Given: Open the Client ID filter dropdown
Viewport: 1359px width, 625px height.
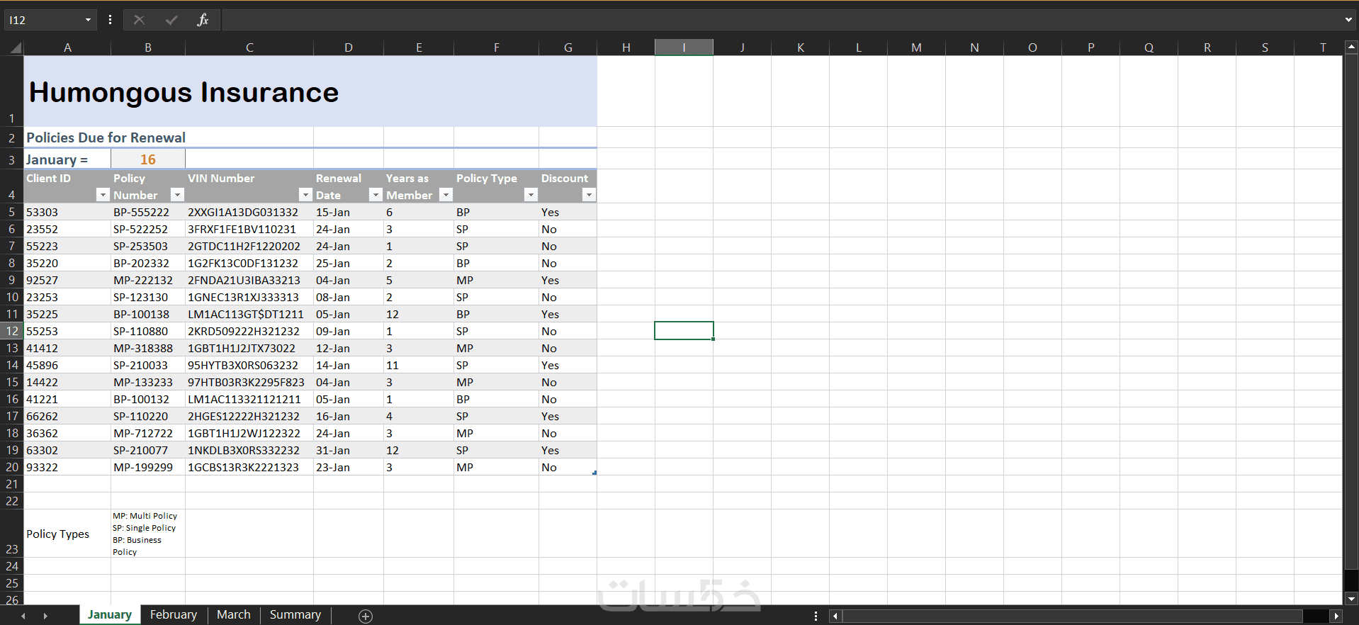Looking at the screenshot, I should click(103, 195).
